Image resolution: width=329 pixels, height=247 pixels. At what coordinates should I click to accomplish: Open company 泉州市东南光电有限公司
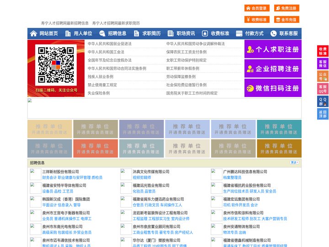click(x=62, y=226)
